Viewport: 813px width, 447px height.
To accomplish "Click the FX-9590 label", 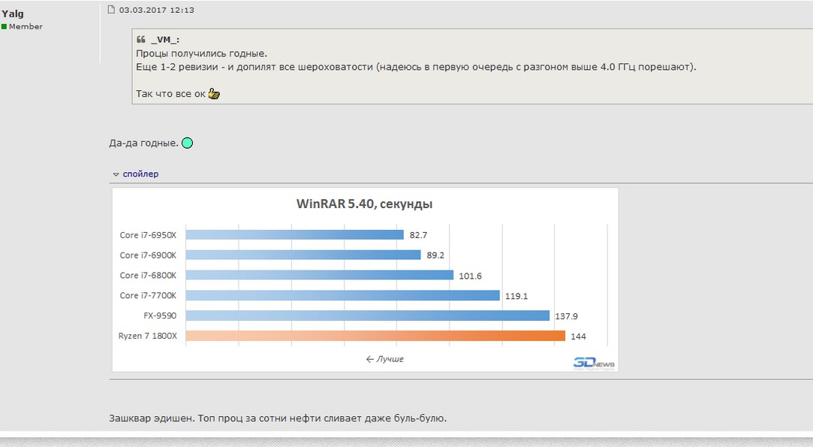I will point(160,316).
